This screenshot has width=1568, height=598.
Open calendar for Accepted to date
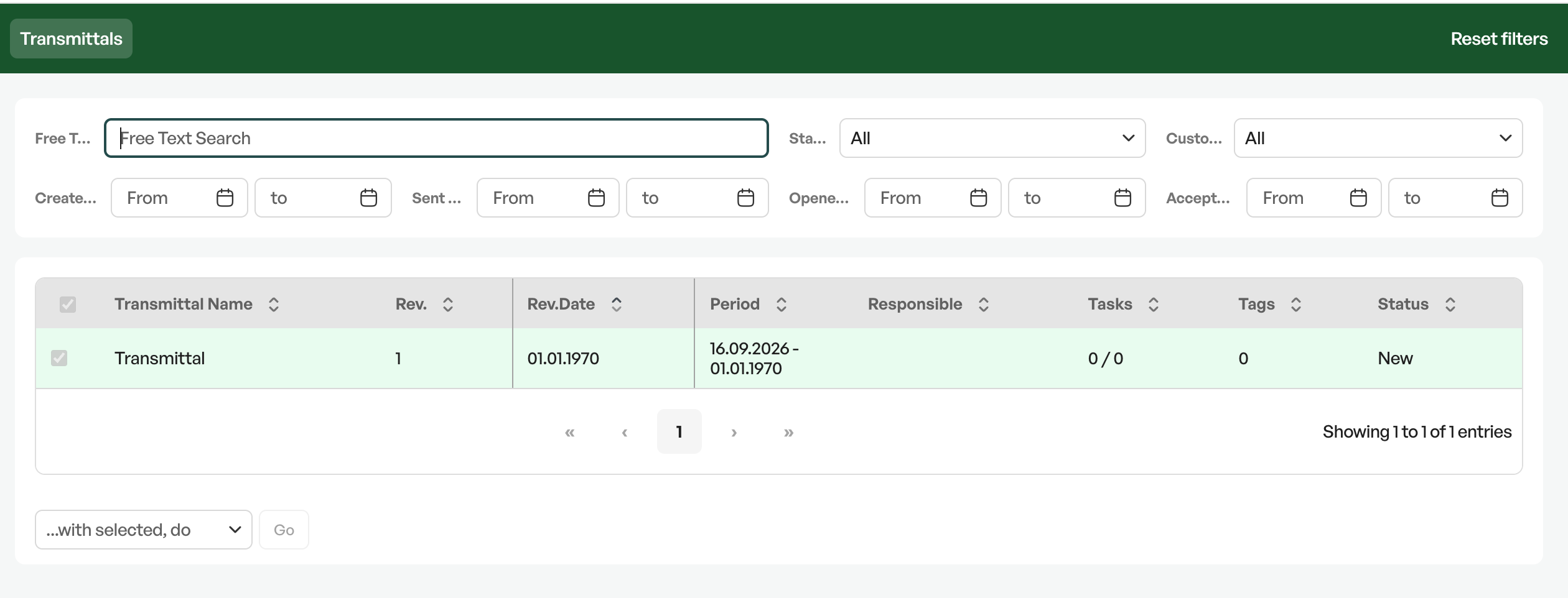[1500, 198]
